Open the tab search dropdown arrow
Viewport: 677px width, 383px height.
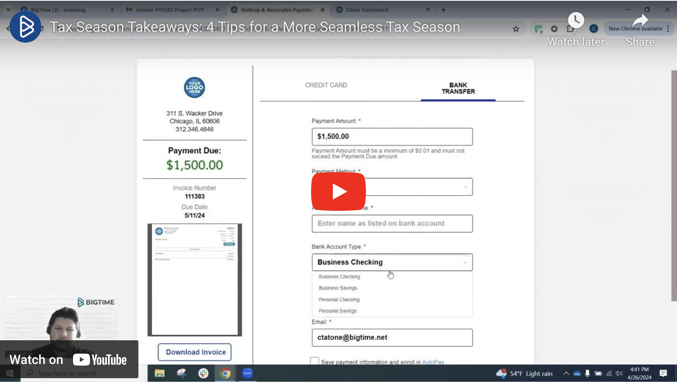coord(8,10)
